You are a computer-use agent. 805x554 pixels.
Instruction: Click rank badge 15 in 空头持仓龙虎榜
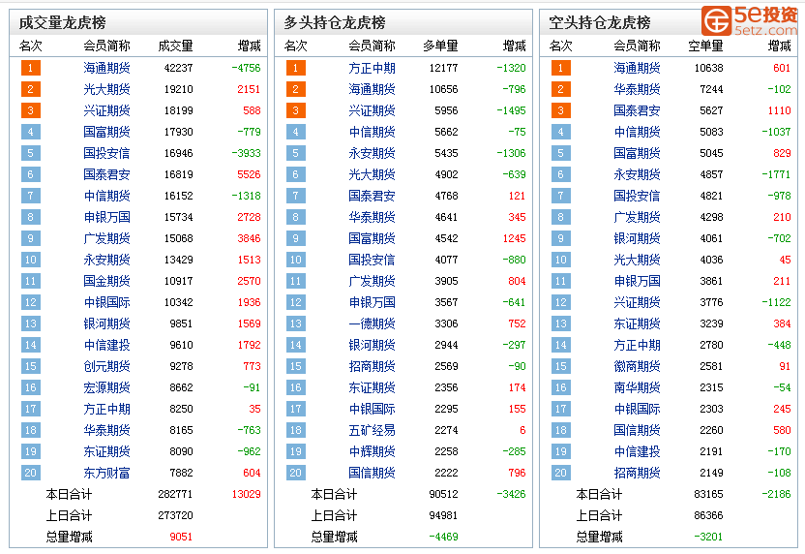[x=560, y=366]
